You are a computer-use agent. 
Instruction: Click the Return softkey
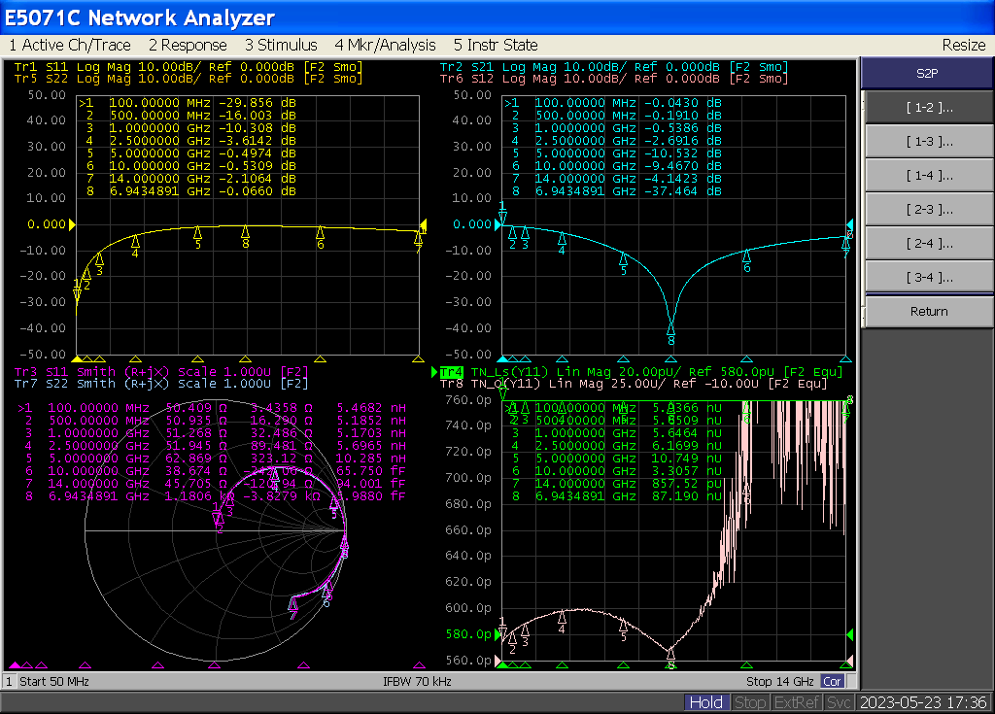tap(930, 311)
